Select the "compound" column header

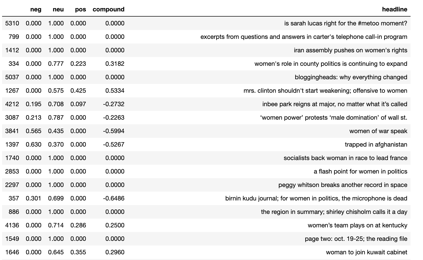click(108, 9)
